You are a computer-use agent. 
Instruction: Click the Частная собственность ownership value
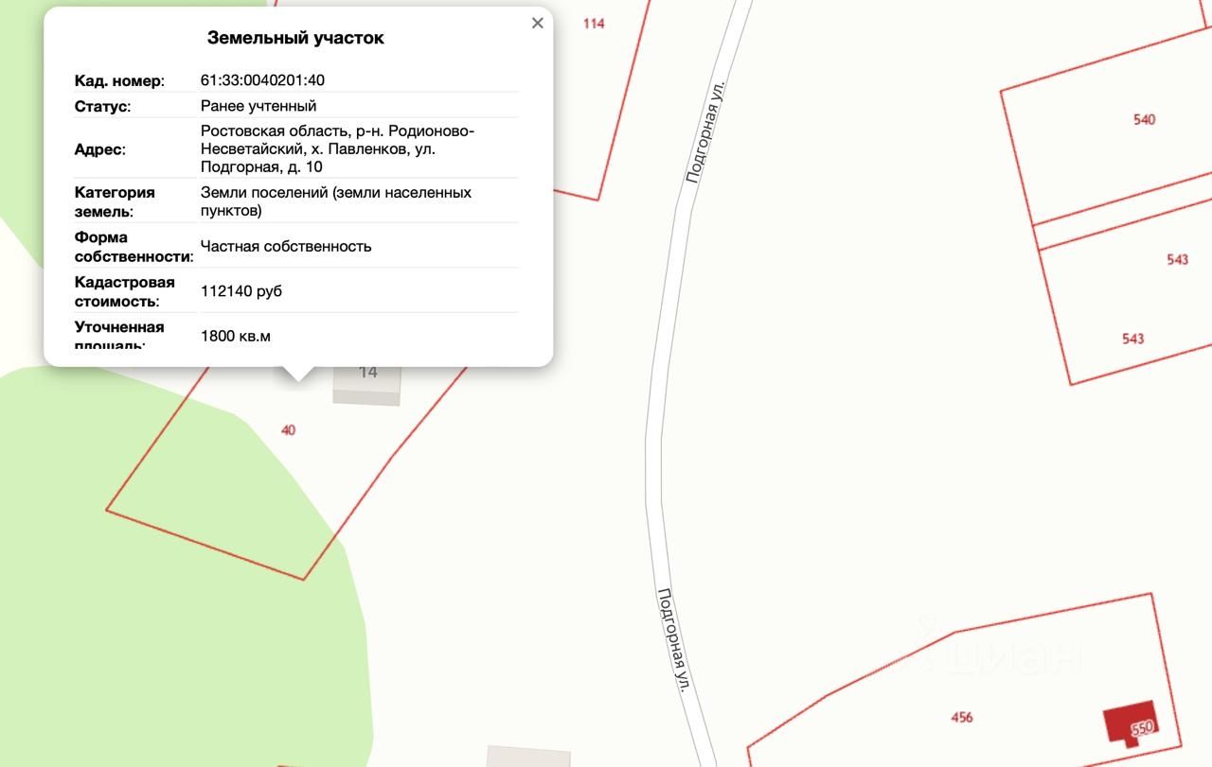[286, 246]
